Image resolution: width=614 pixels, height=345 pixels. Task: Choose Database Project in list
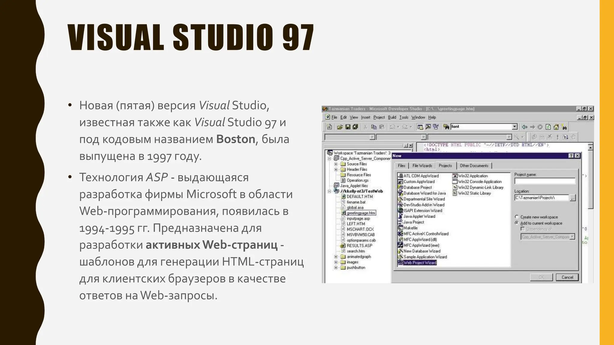[x=415, y=187]
